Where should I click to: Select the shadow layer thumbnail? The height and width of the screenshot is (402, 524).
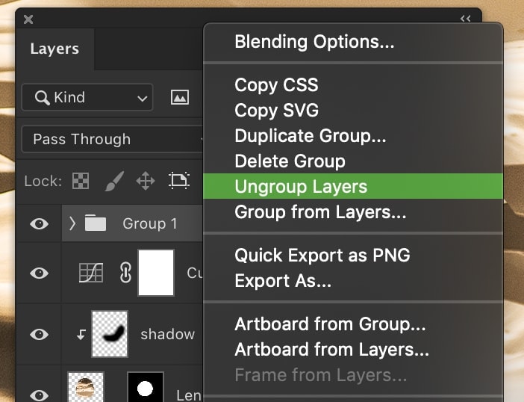click(x=110, y=334)
